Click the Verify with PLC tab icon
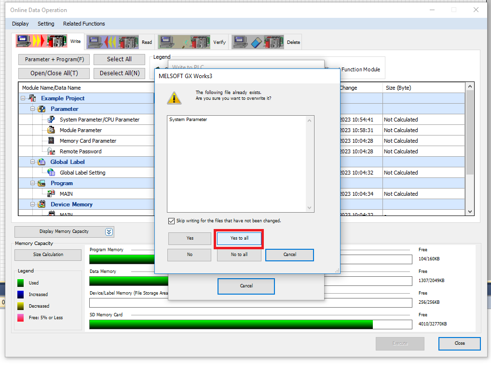Image resolution: width=491 pixels, height=365 pixels. (184, 42)
